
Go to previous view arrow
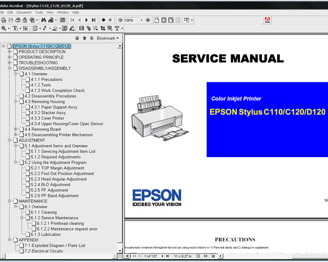point(103,20)
